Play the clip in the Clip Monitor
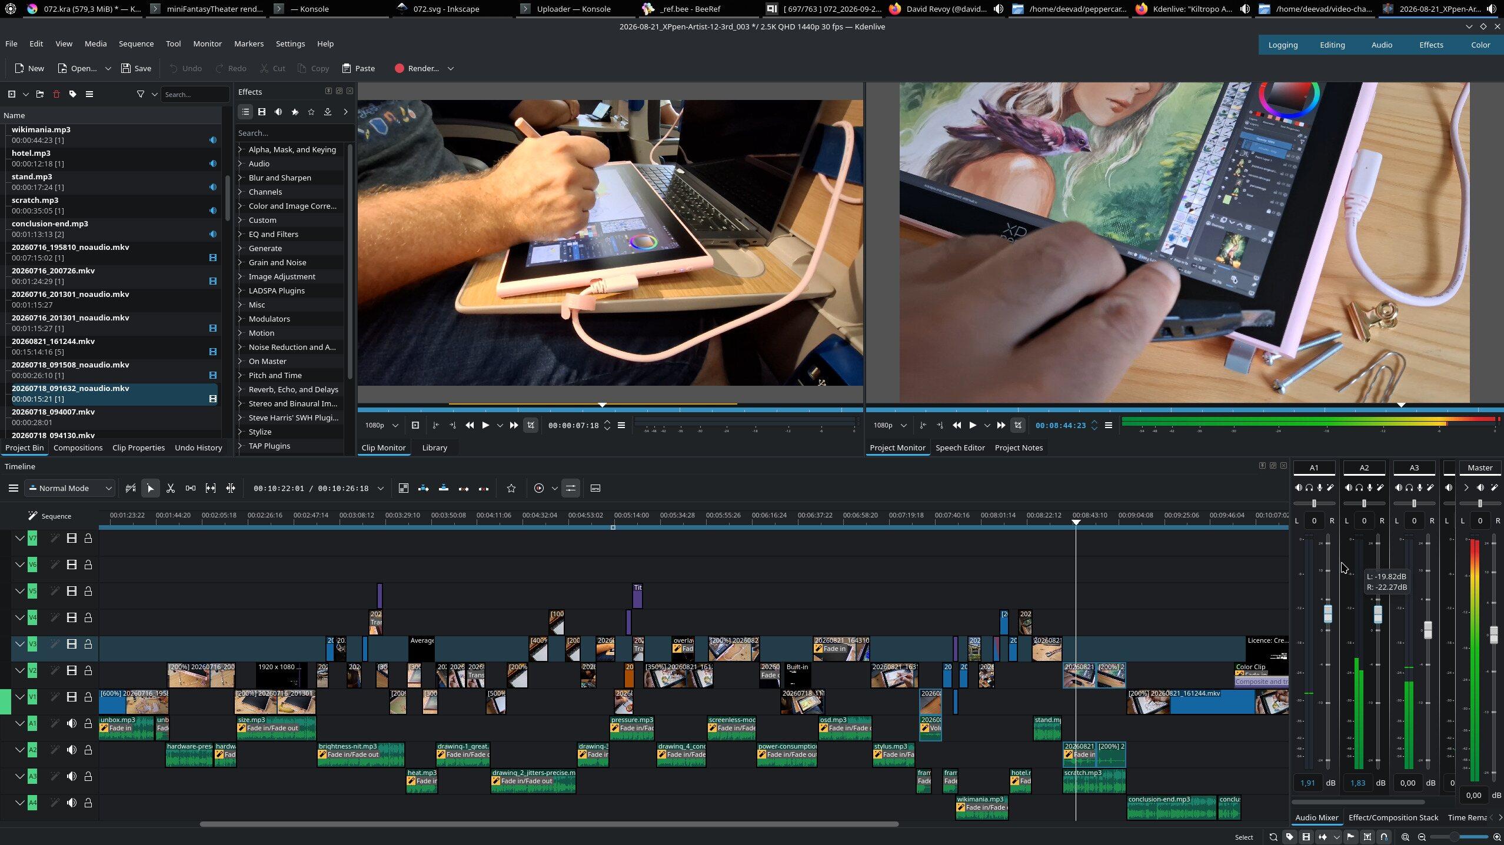 click(x=485, y=425)
